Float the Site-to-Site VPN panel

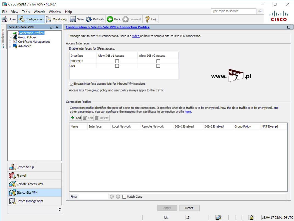pos(52,27)
